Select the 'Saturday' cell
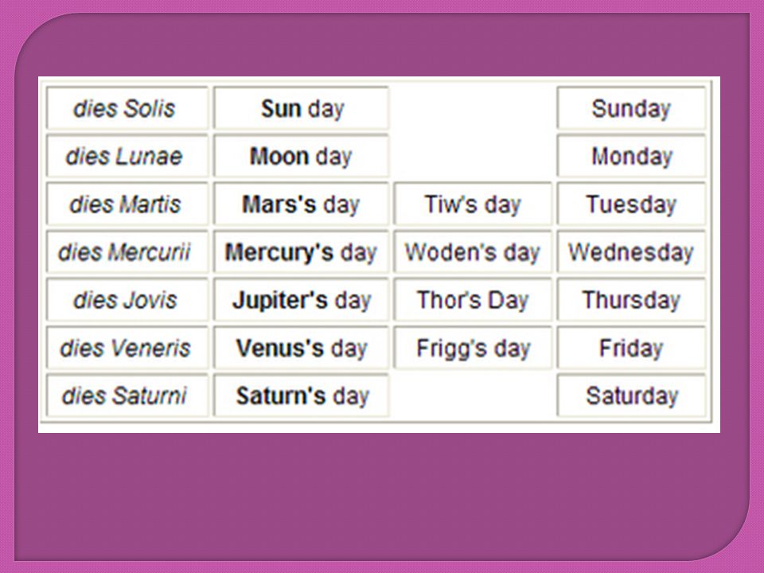 [x=631, y=396]
